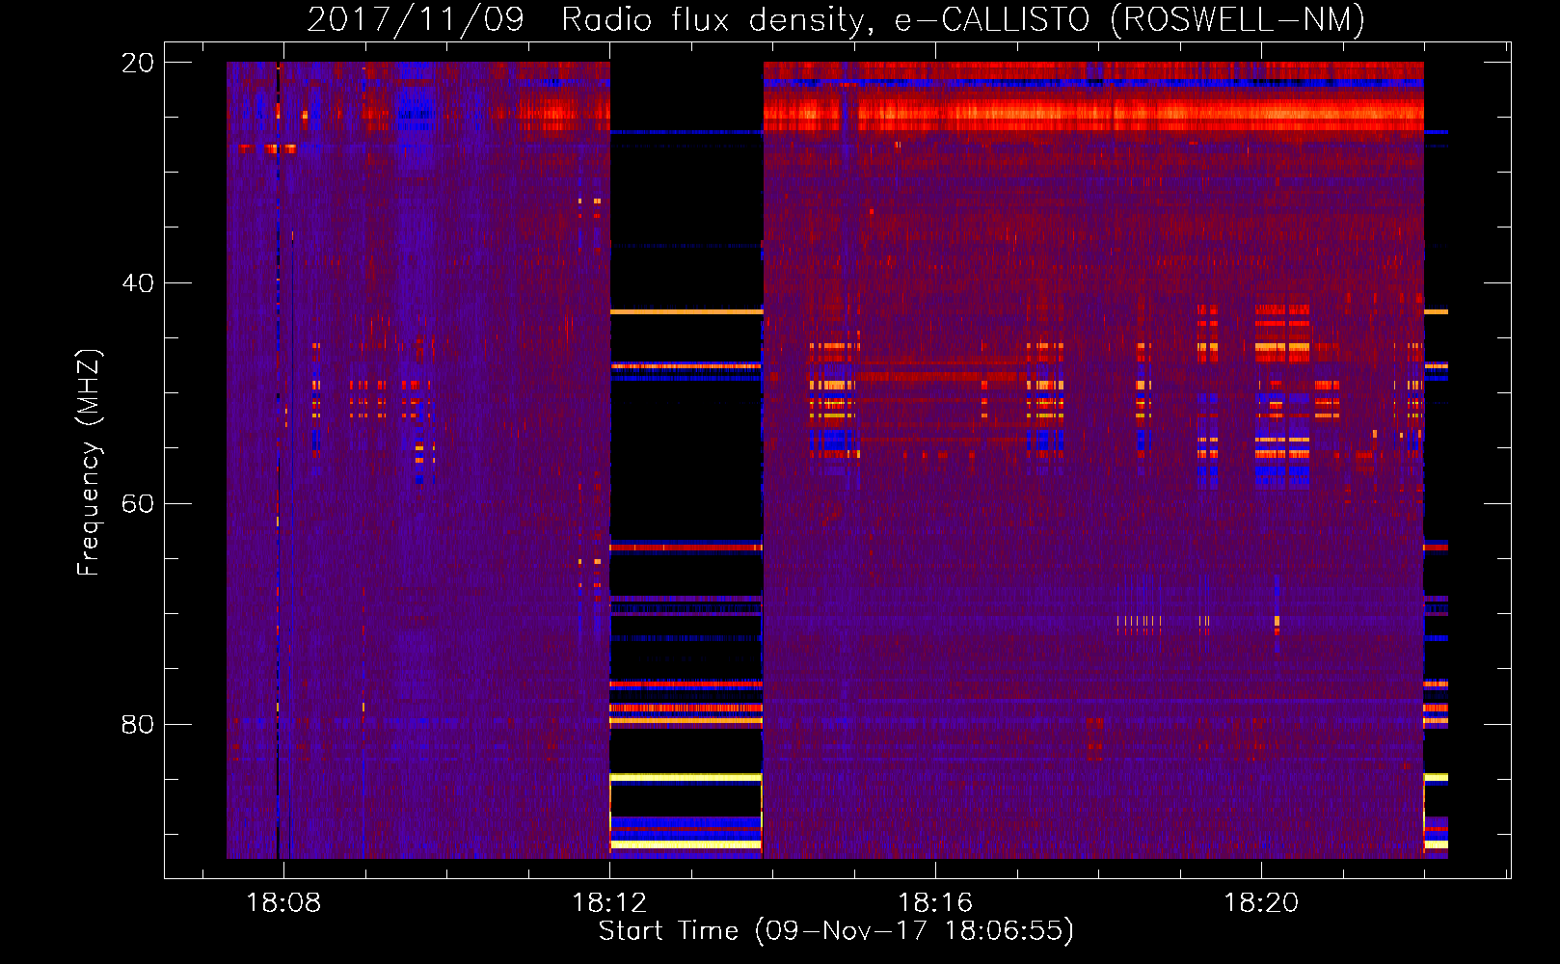The image size is (1560, 964).
Task: Click the date 2017/11/09 in the title
Action: 416,19
